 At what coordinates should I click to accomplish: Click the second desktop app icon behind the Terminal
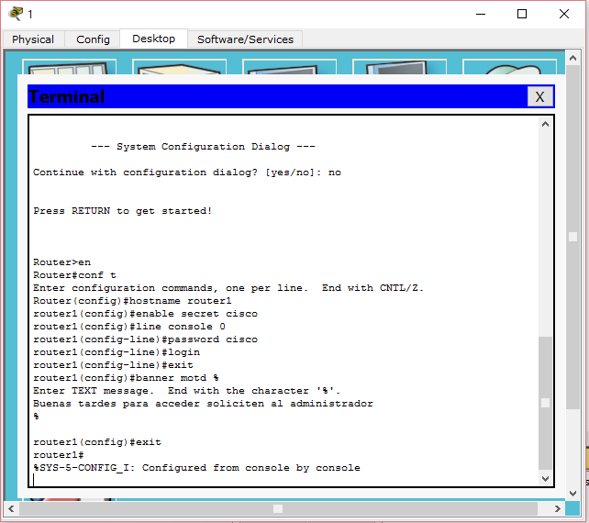tap(179, 66)
